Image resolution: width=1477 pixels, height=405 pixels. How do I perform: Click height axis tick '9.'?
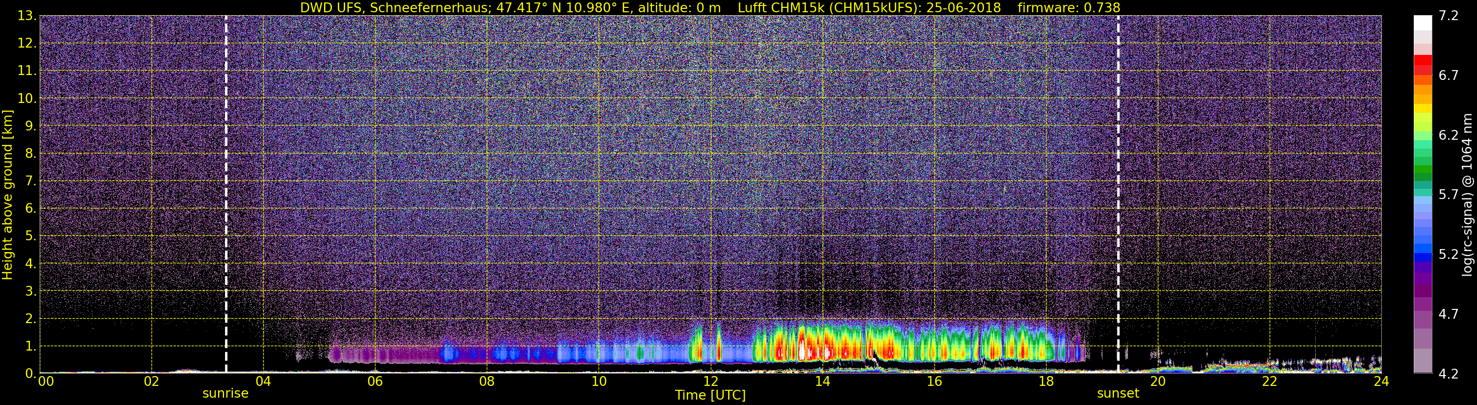30,126
